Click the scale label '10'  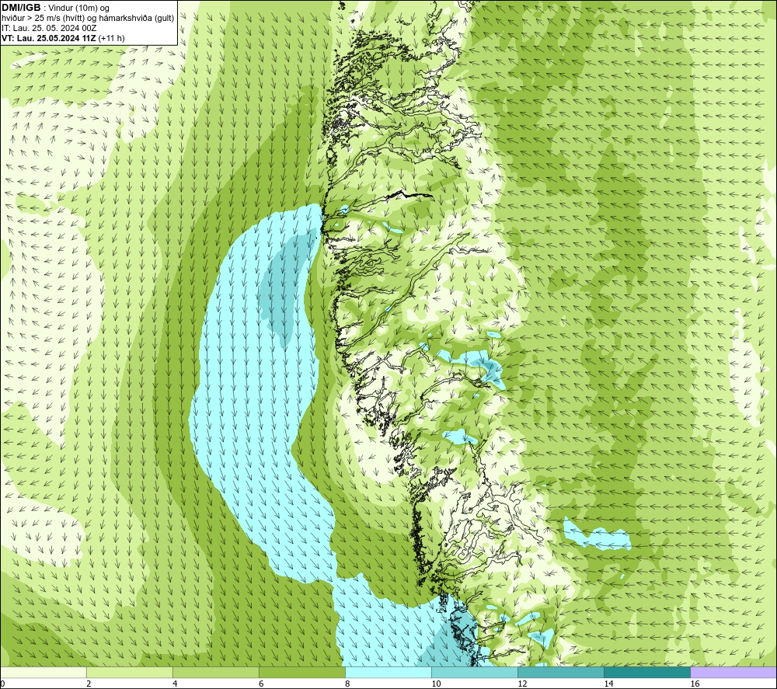point(436,684)
